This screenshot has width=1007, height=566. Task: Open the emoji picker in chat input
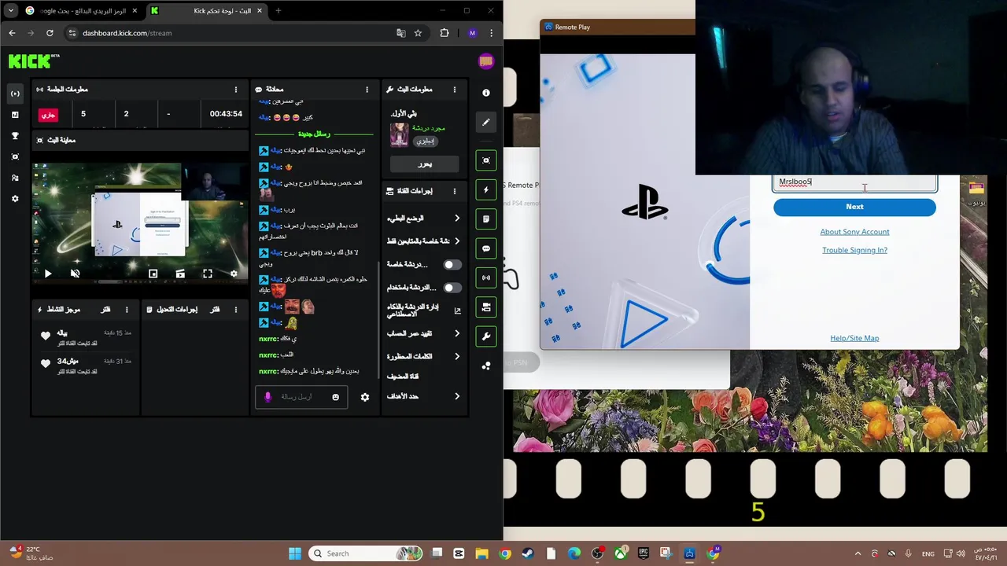(336, 397)
